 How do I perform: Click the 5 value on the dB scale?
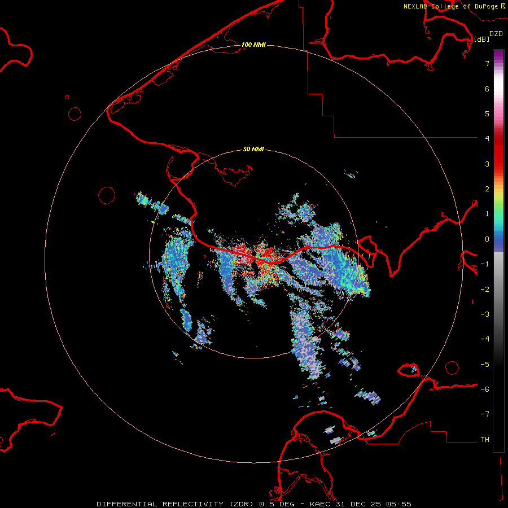(x=487, y=113)
